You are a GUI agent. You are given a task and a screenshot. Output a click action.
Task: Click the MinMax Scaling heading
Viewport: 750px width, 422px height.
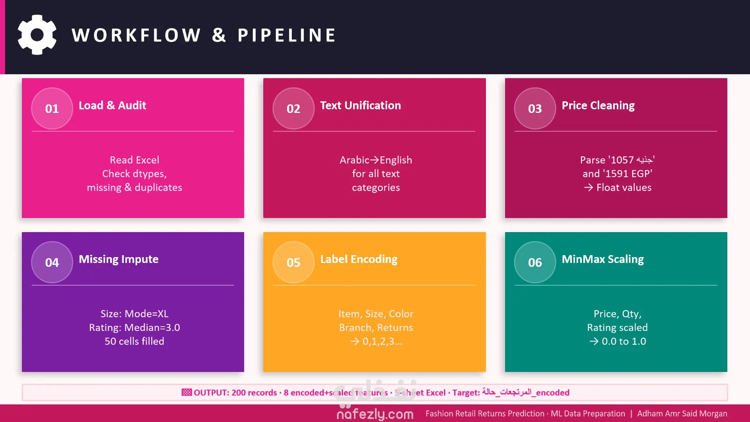(603, 259)
